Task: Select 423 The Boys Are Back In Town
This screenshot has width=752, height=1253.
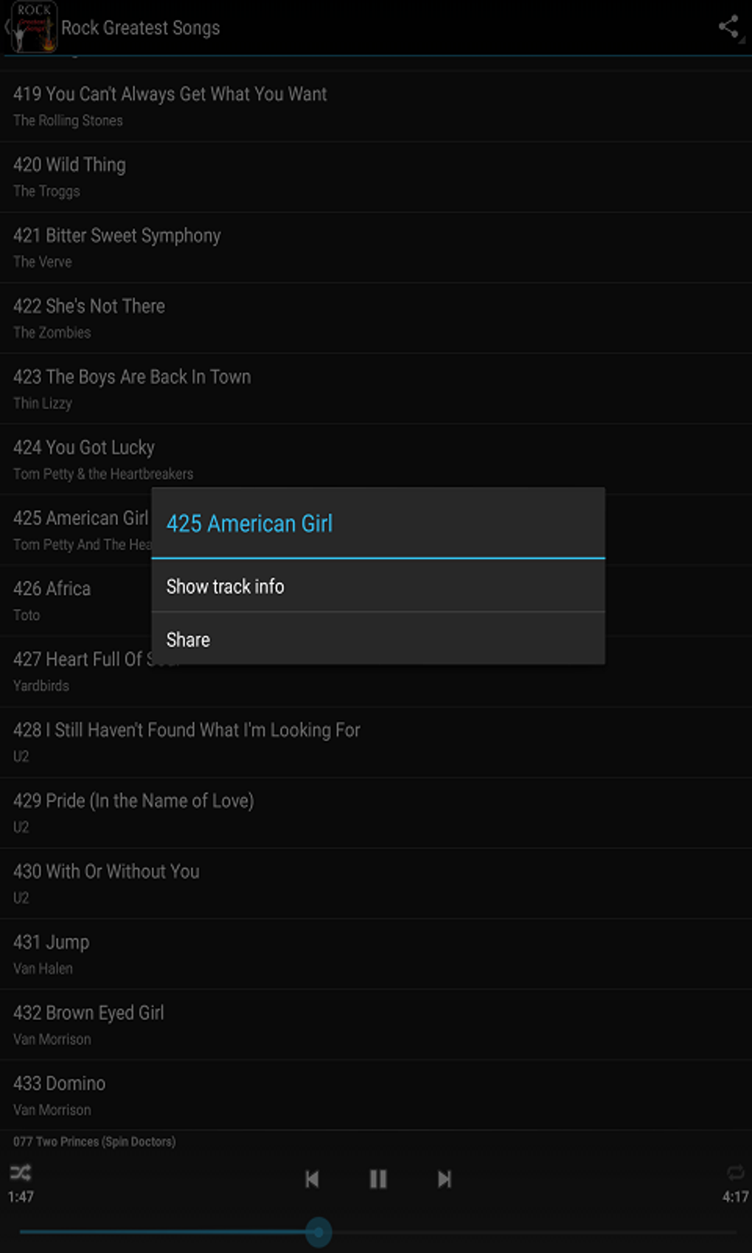Action: 376,388
